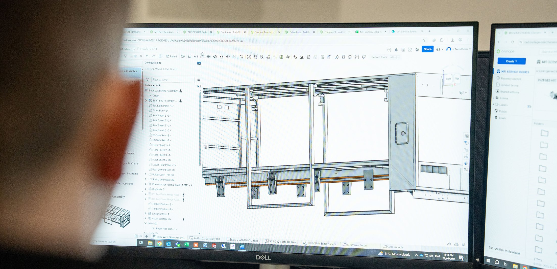Expand the Replicate 3 feature
This screenshot has height=269, width=557.
tap(146, 189)
